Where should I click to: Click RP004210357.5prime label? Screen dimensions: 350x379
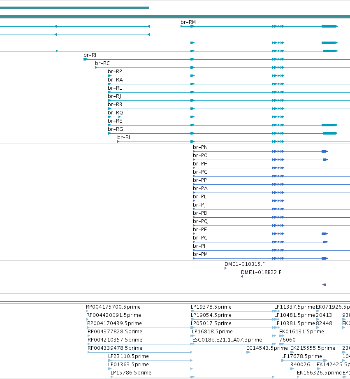tap(115, 340)
